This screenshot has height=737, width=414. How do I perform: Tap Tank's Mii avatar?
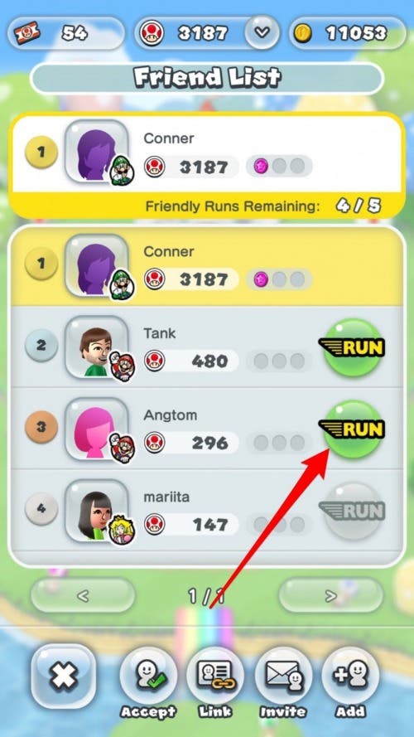coord(97,347)
